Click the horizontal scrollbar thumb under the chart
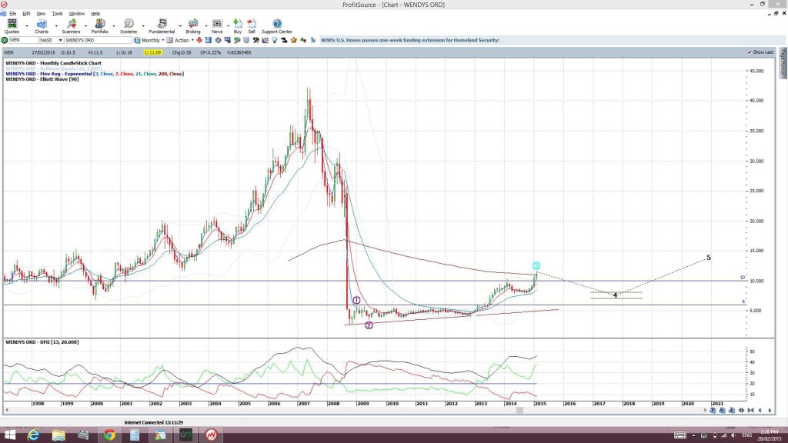 pos(519,411)
